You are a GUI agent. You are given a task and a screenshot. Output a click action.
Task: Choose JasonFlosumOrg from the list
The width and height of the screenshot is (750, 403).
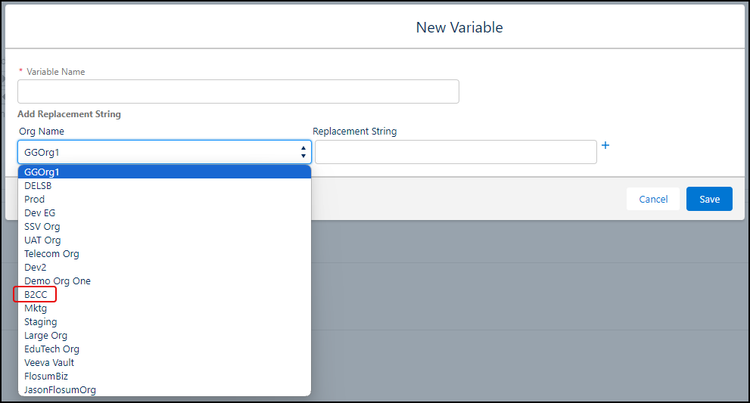coord(164,390)
